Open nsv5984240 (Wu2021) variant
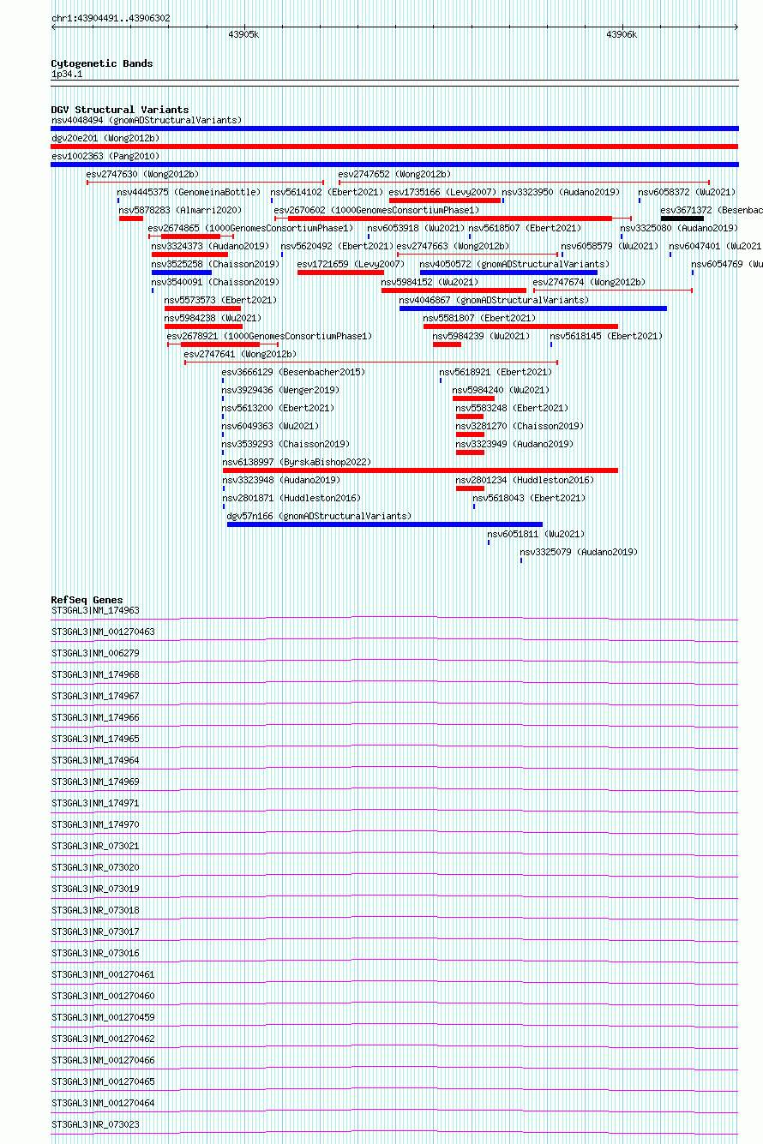 click(x=502, y=390)
